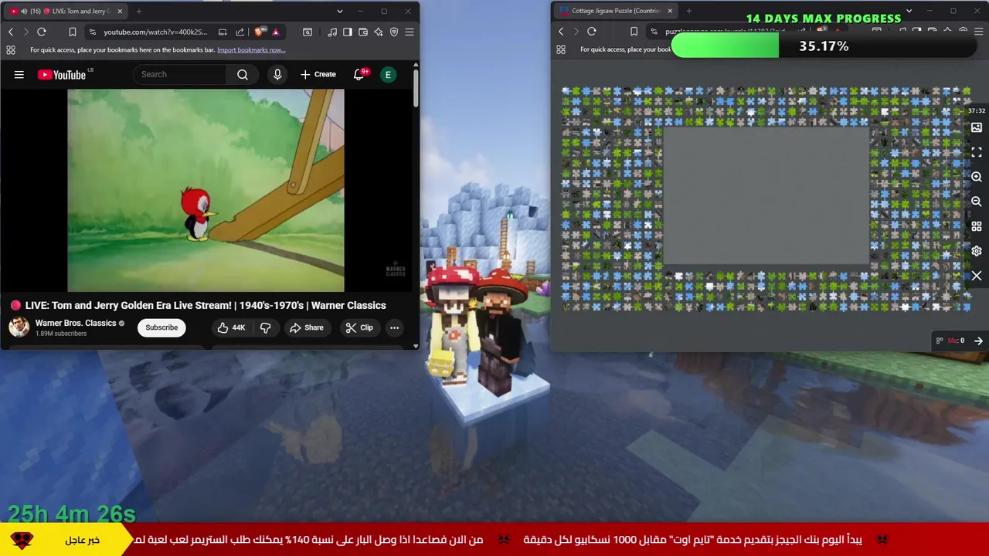Screen dimensions: 989x556
Task: Like the video with 44K likes
Action: coord(231,327)
